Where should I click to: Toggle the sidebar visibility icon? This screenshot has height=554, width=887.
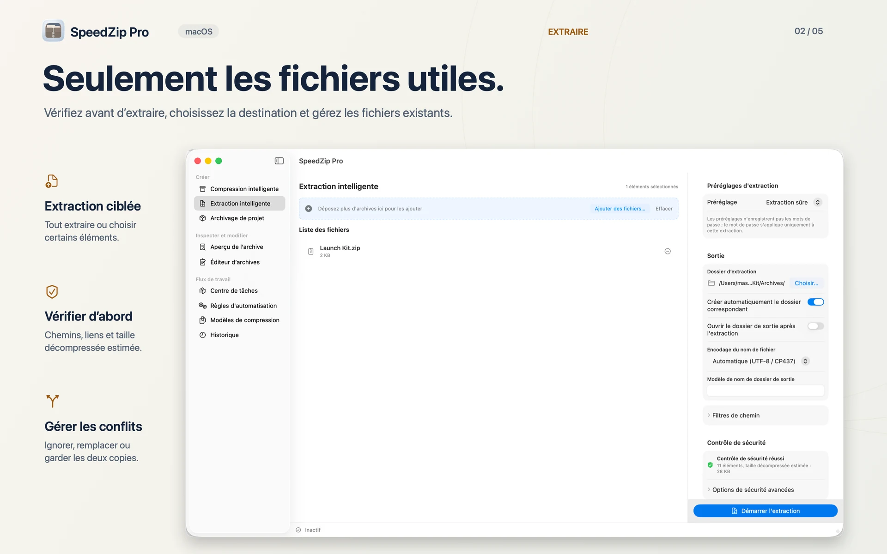[x=279, y=161]
